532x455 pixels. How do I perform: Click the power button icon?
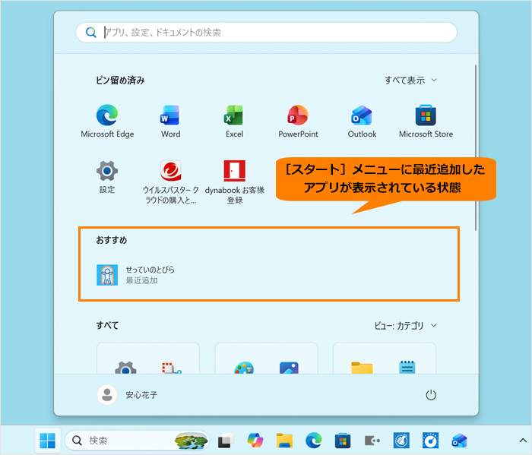(x=431, y=395)
